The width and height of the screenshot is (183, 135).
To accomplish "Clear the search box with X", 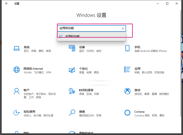I will 123,28.
